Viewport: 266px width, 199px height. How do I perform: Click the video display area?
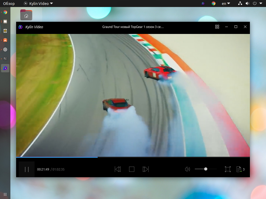pos(133,95)
